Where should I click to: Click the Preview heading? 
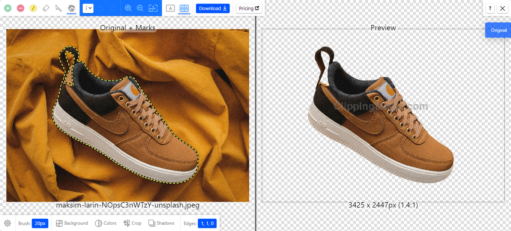(x=383, y=28)
